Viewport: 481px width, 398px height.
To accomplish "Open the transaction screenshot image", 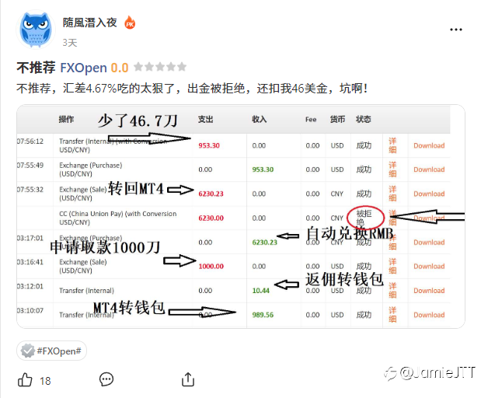I will click(x=241, y=217).
